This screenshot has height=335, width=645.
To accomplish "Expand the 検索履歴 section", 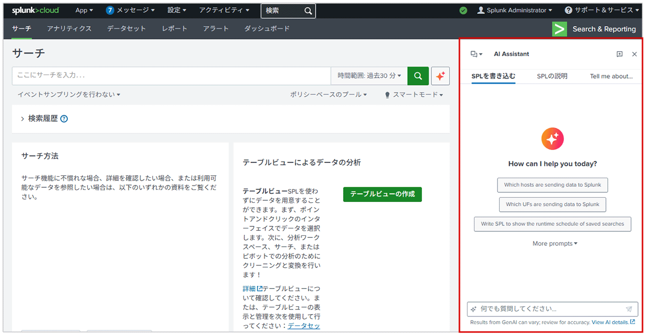I will coord(23,119).
